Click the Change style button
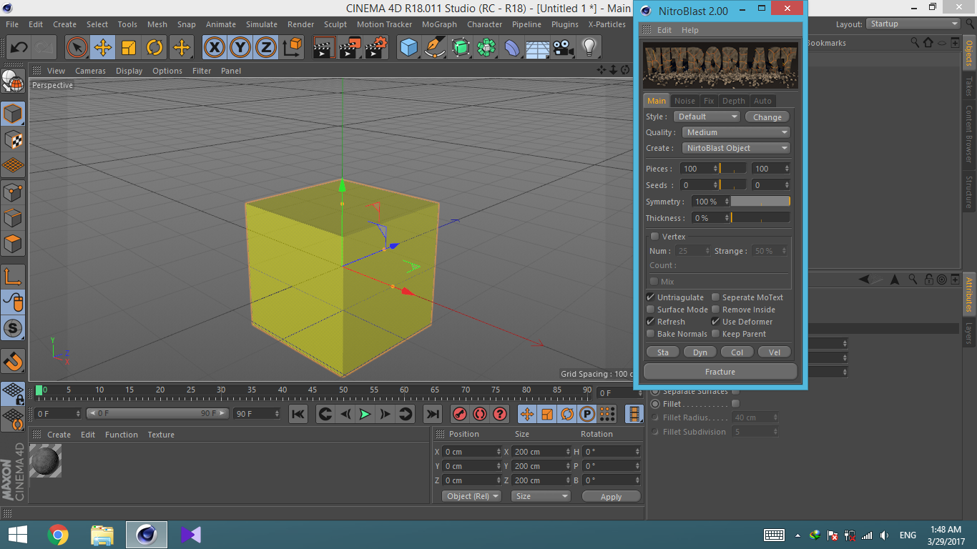 (x=767, y=117)
